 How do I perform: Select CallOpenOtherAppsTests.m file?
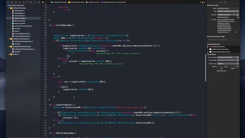[23, 41]
